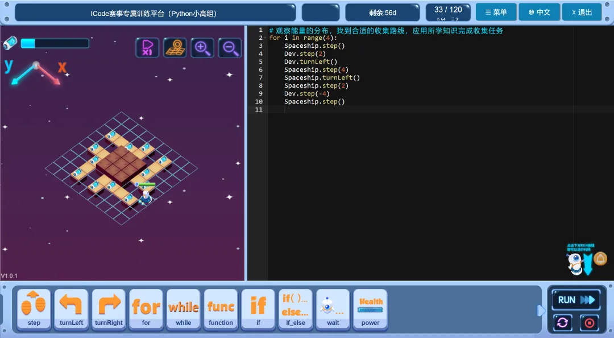This screenshot has height=338, width=614.
Task: Click code line Spaceship.step(4)
Action: [317, 70]
